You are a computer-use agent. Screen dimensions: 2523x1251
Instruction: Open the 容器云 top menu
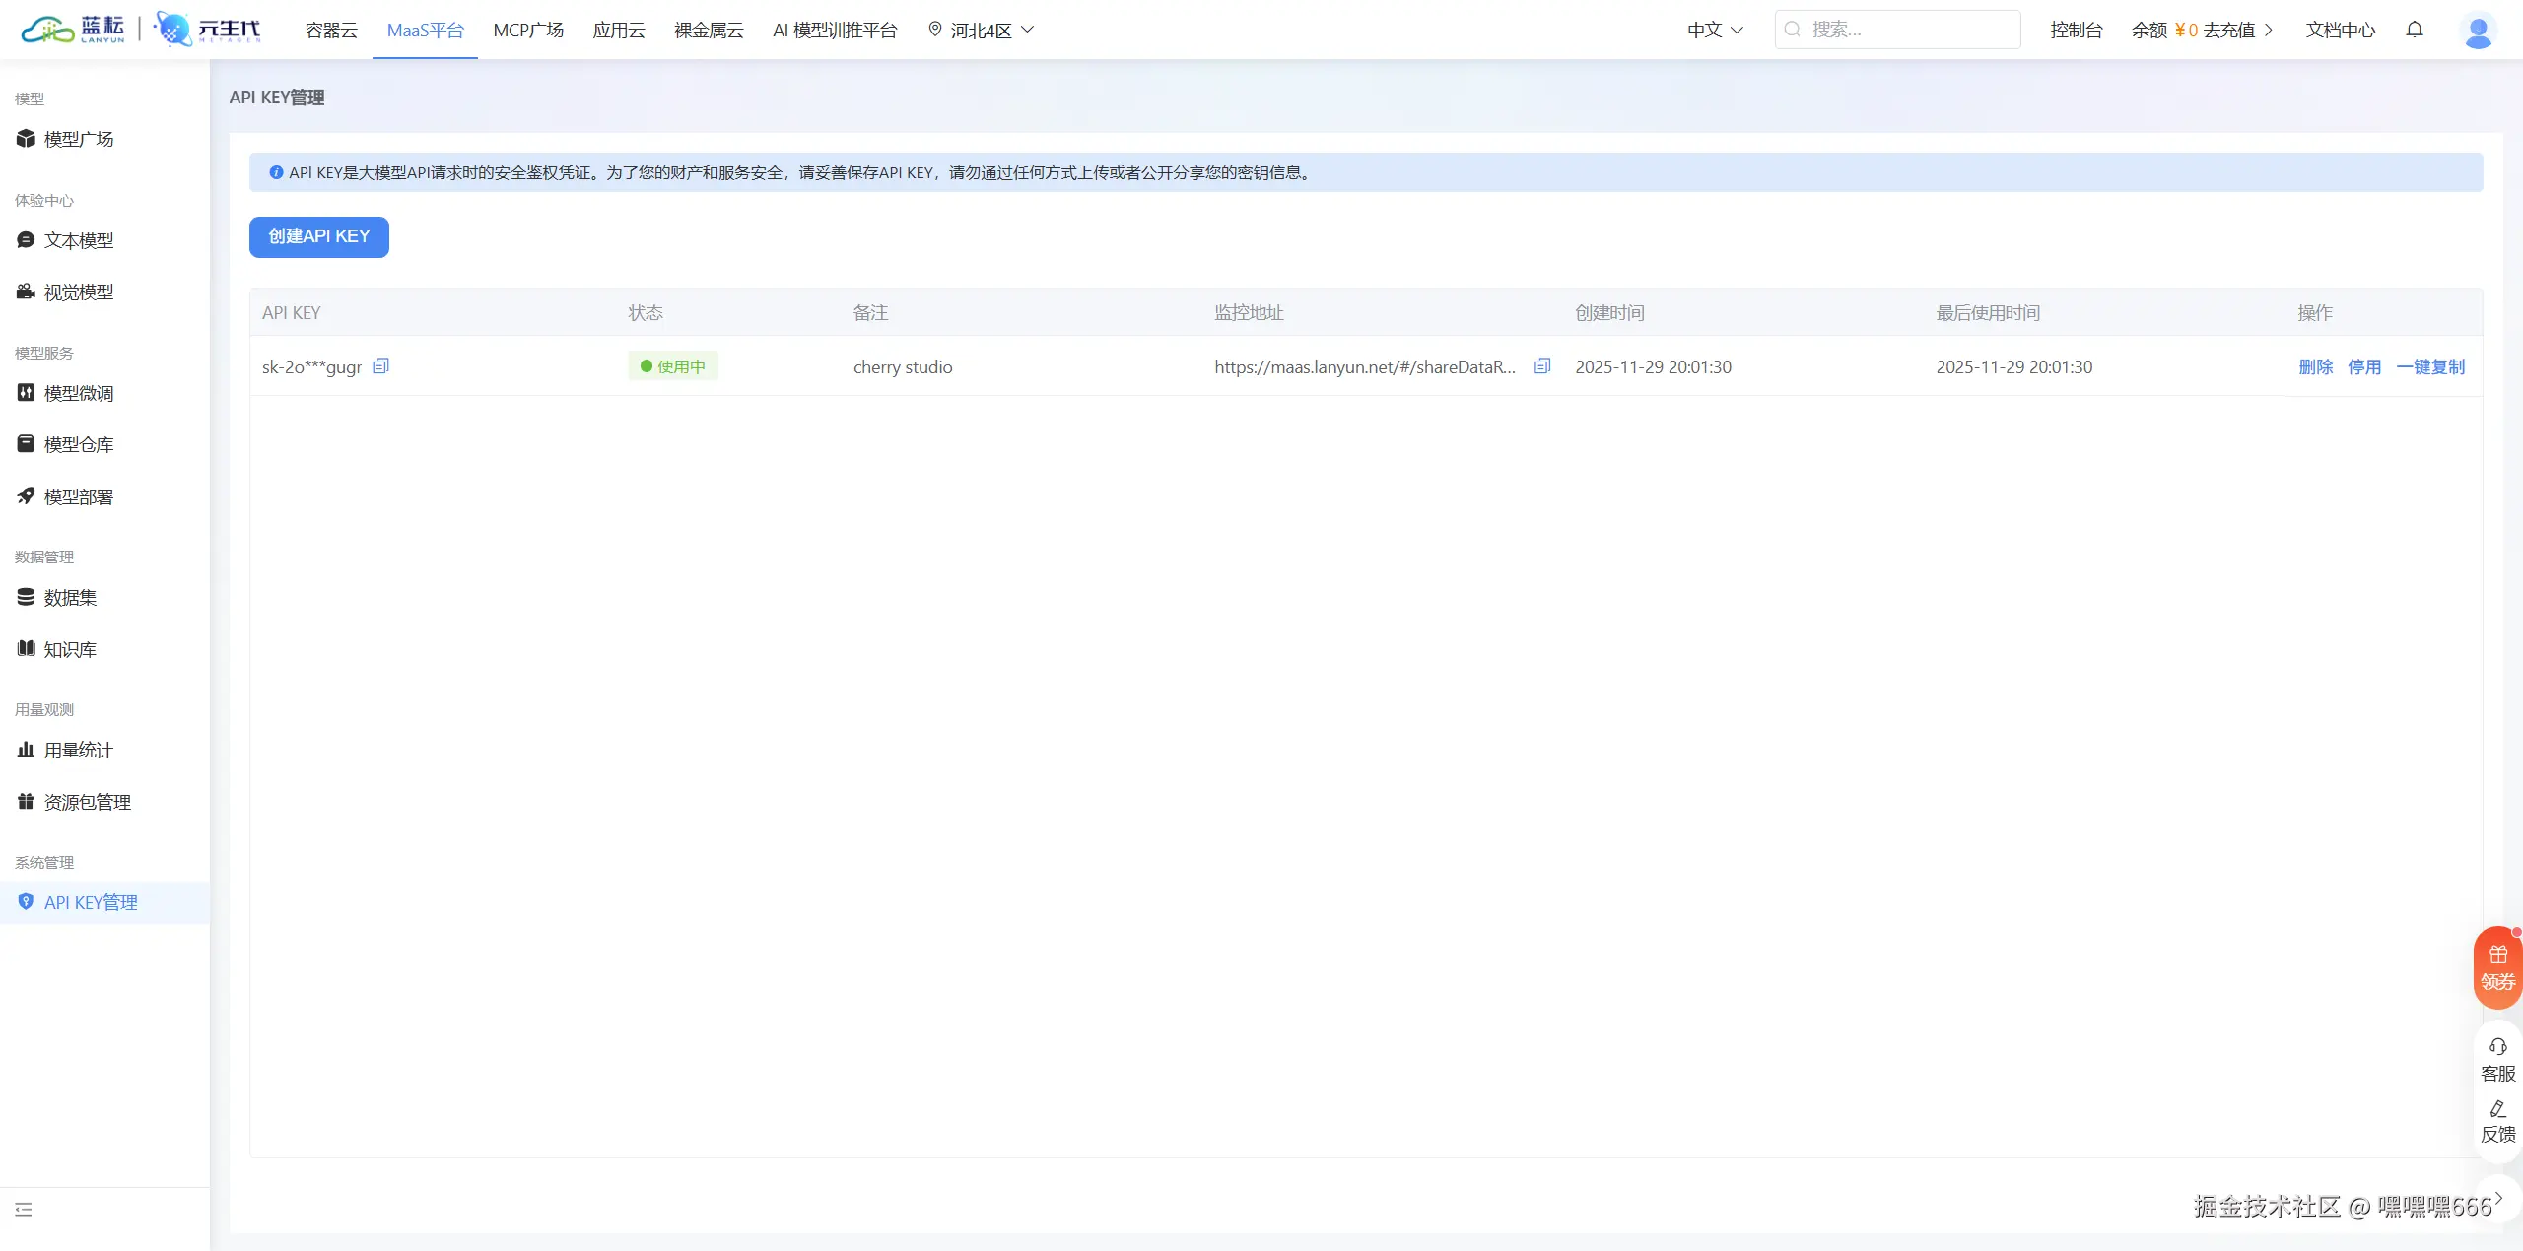(331, 31)
